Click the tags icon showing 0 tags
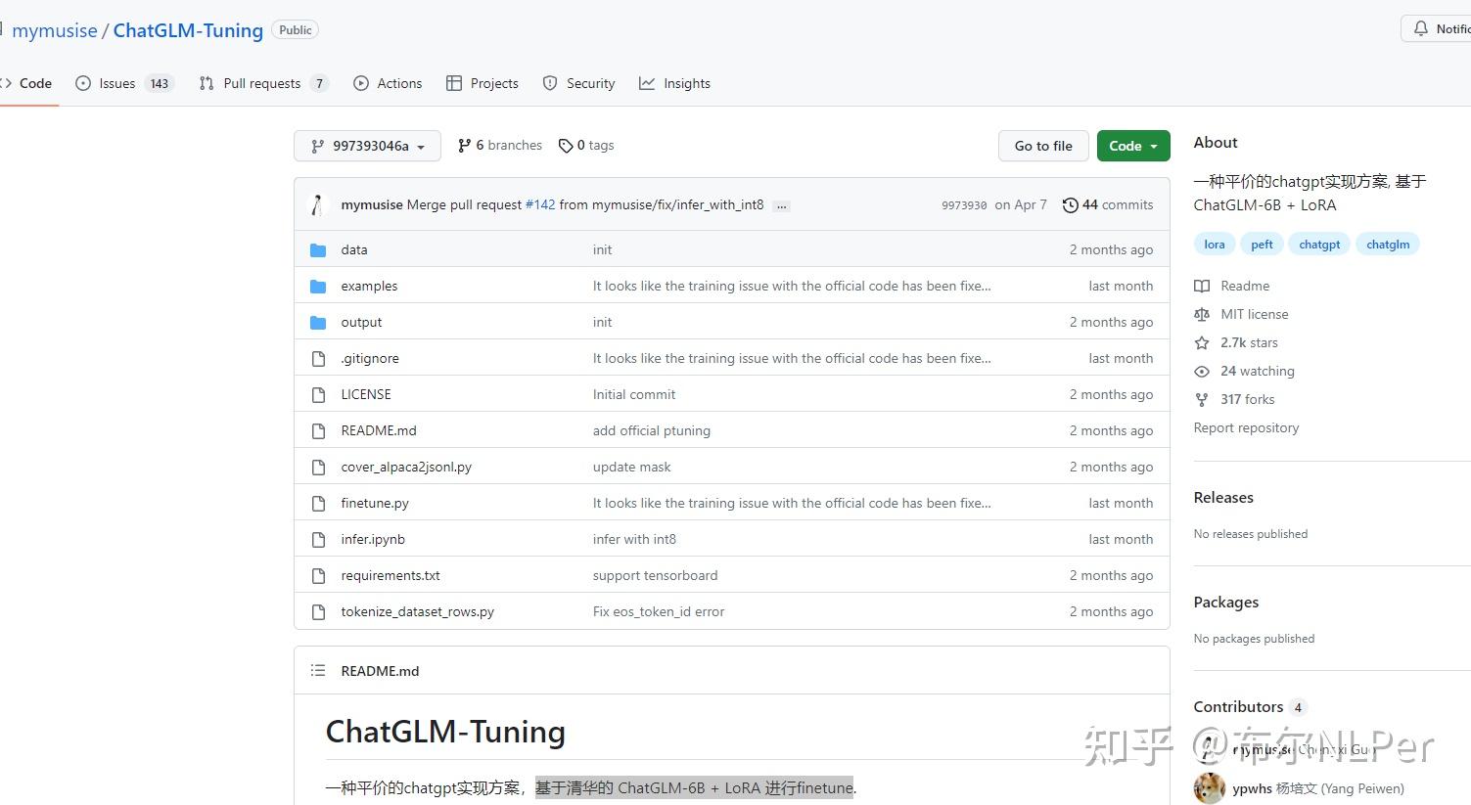This screenshot has height=805, width=1471. (567, 145)
